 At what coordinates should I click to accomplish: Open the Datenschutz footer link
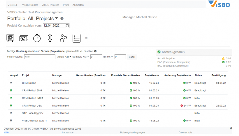pyautogui.click(x=185, y=133)
